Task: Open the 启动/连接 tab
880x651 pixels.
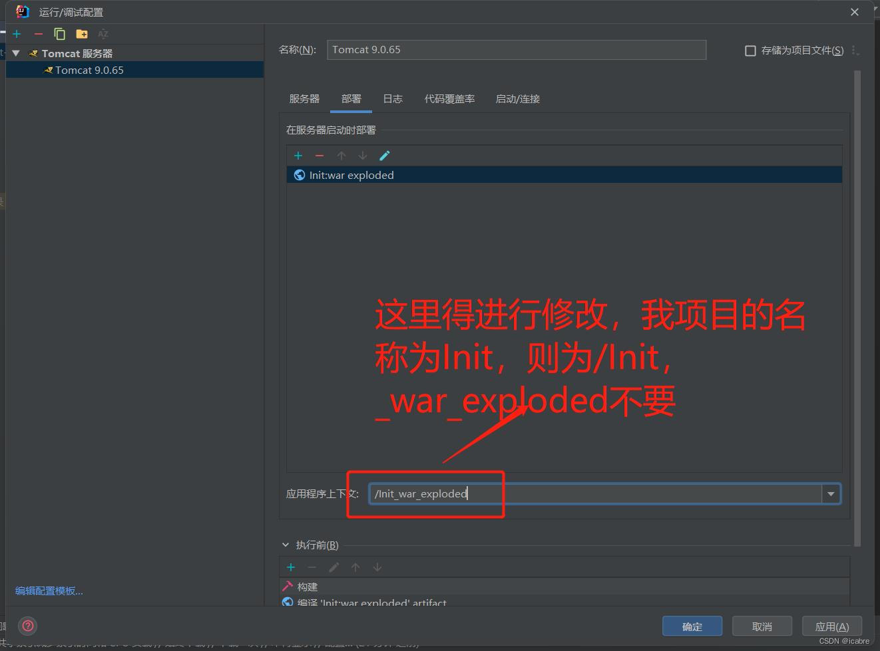Action: point(518,99)
